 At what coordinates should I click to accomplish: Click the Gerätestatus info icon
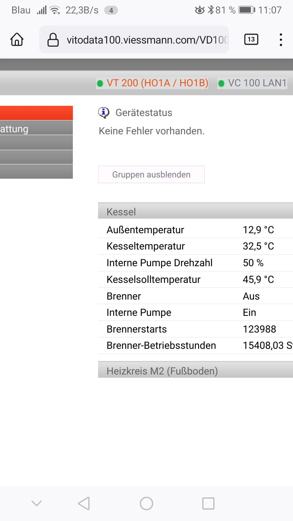tap(104, 113)
